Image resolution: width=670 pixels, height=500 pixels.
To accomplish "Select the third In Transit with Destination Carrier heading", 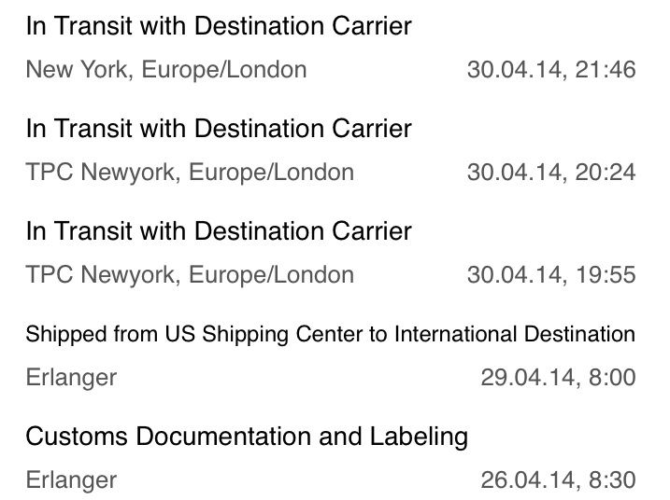I will 219,230.
